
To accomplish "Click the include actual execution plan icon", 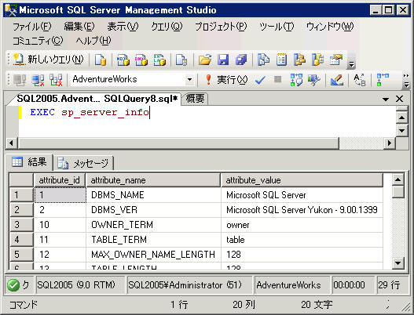I will [382, 80].
